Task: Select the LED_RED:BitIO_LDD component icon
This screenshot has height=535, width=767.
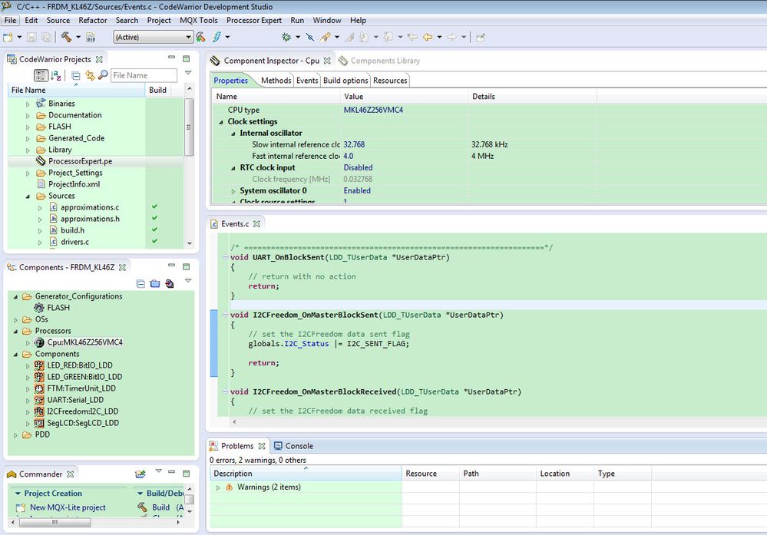Action: tap(39, 365)
